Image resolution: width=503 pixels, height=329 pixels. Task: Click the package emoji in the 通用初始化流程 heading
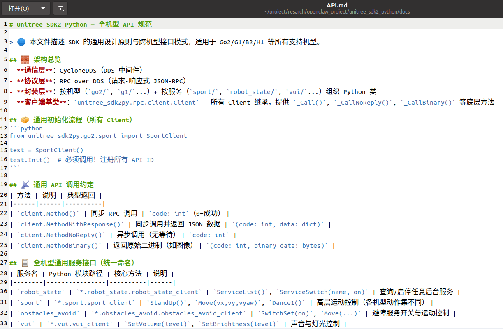click(25, 120)
